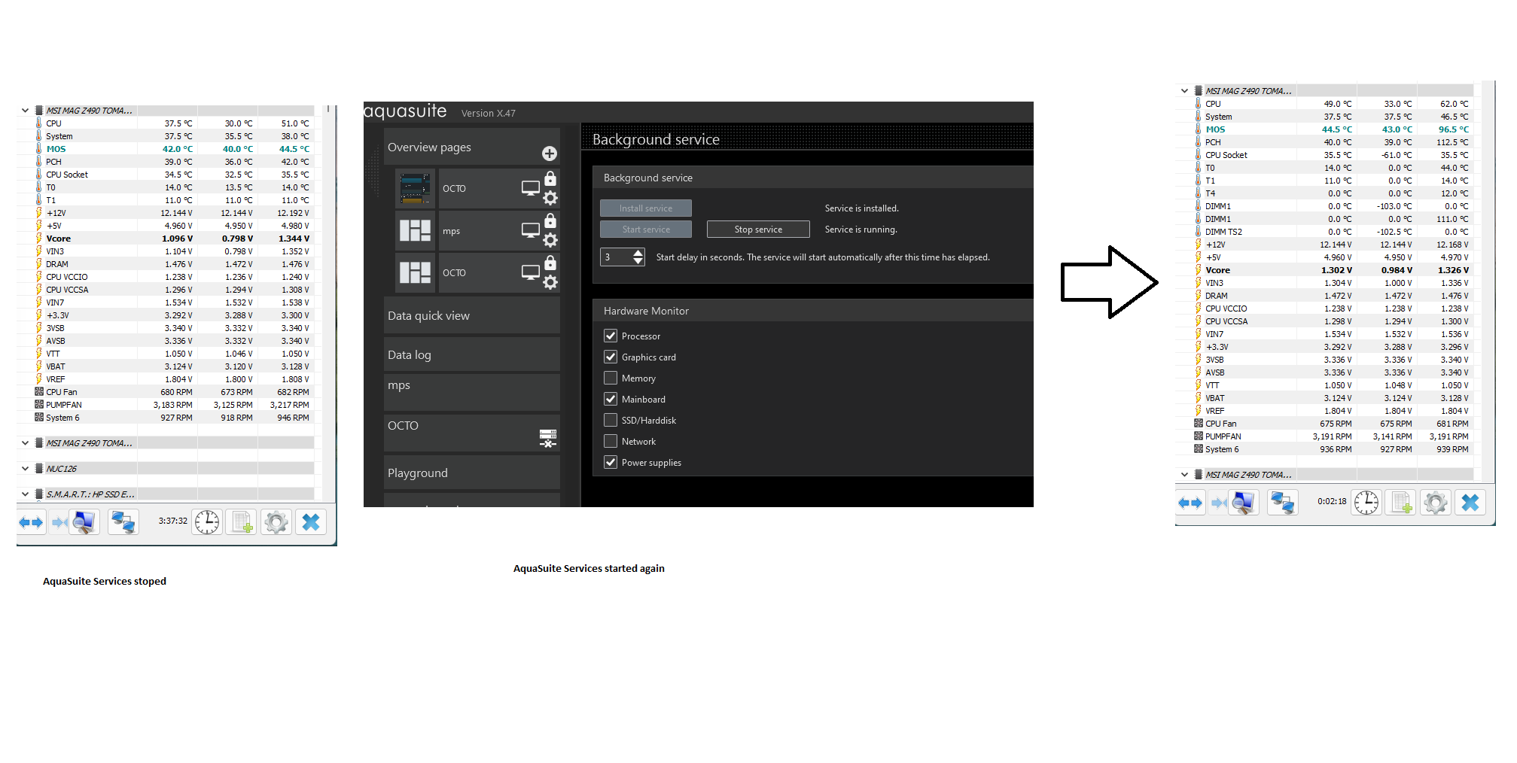
Task: Click the disconnected-device icon on the OCTO device entry
Action: tap(548, 438)
